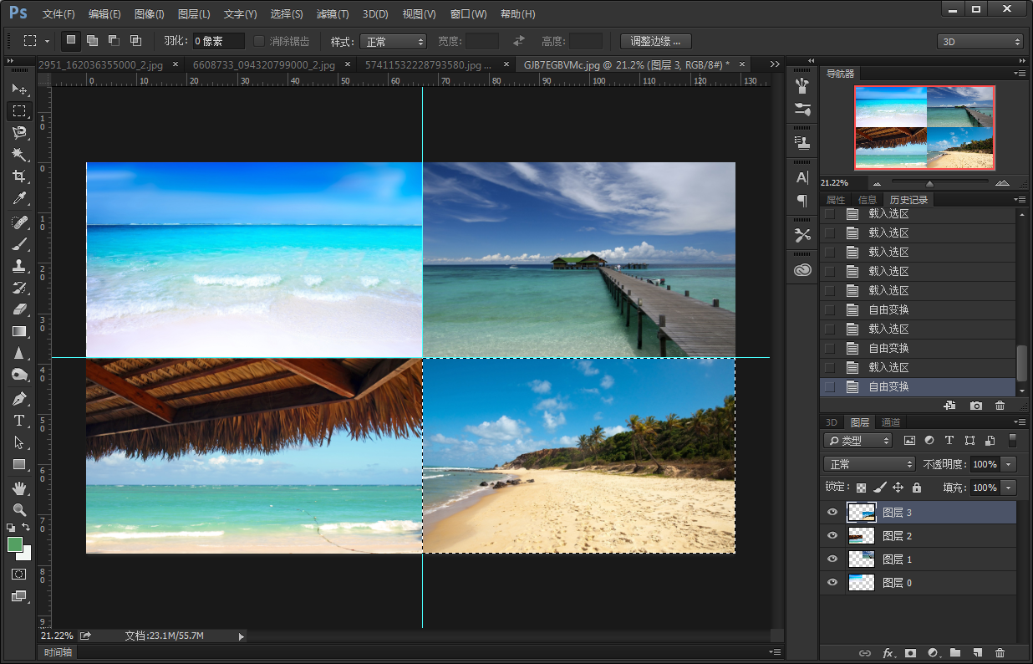Select the Eyedropper tool
Image resolution: width=1033 pixels, height=664 pixels.
coord(19,198)
